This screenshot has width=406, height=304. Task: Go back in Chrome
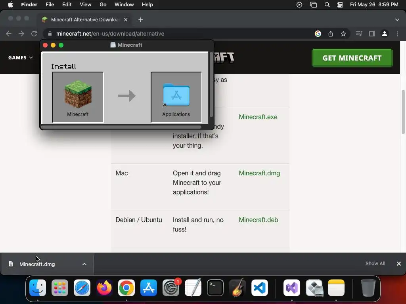(x=9, y=34)
